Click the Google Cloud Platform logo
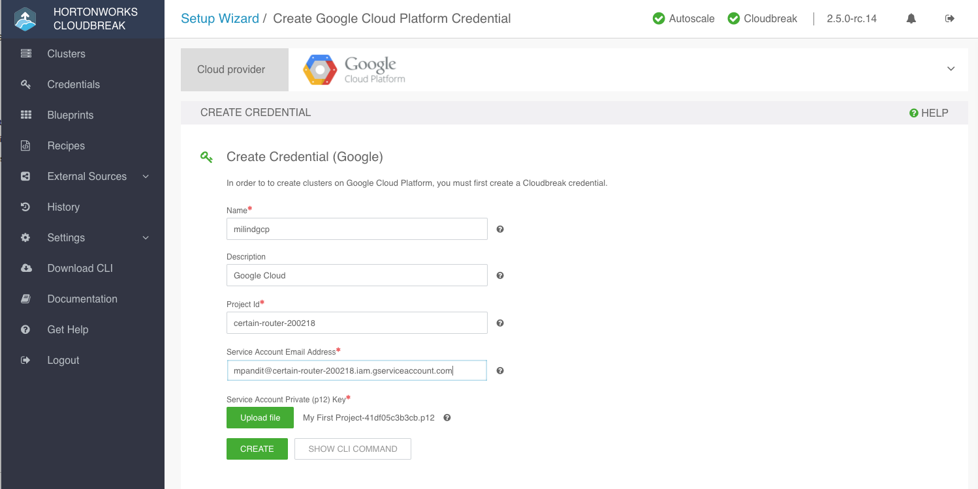The width and height of the screenshot is (978, 489). tap(353, 69)
